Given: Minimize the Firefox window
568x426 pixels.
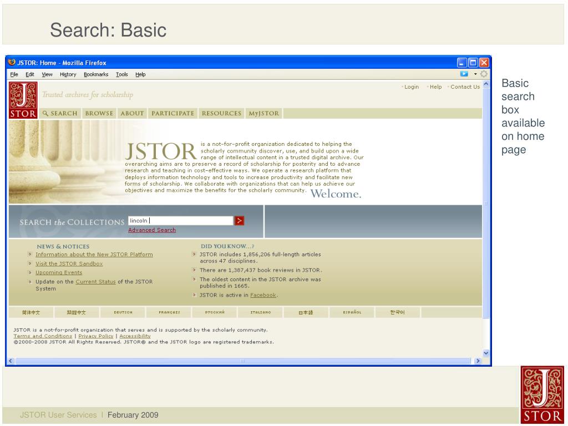Looking at the screenshot, I should click(461, 63).
